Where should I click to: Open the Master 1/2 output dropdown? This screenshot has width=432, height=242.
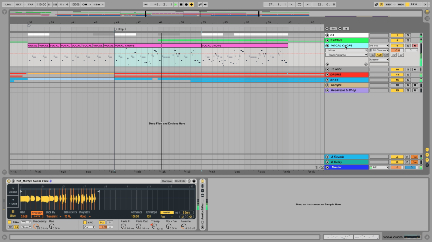(379, 167)
